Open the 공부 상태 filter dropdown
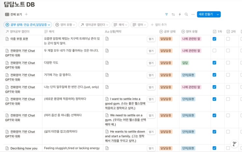 point(28,25)
